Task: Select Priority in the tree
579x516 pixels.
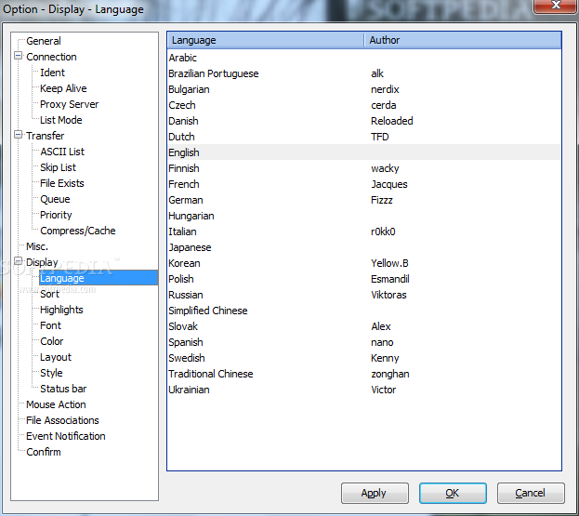Action: [56, 215]
